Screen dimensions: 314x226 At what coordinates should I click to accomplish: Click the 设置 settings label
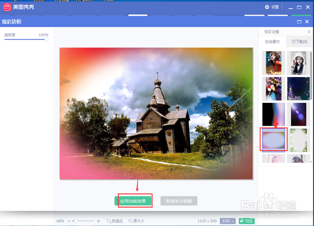pyautogui.click(x=275, y=7)
